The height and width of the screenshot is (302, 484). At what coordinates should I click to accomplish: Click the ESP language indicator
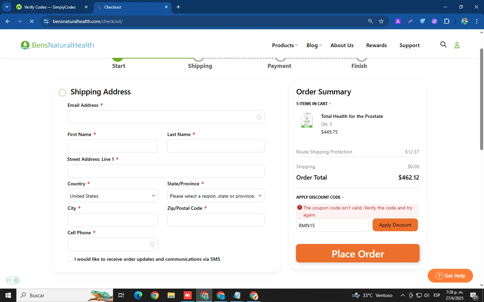pyautogui.click(x=437, y=295)
